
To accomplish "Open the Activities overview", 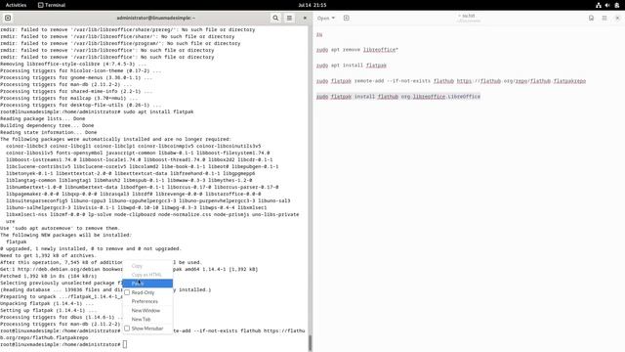I will tap(16, 5).
